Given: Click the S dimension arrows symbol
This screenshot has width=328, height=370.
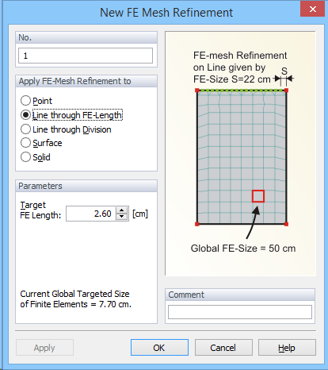Looking at the screenshot, I should click(284, 79).
